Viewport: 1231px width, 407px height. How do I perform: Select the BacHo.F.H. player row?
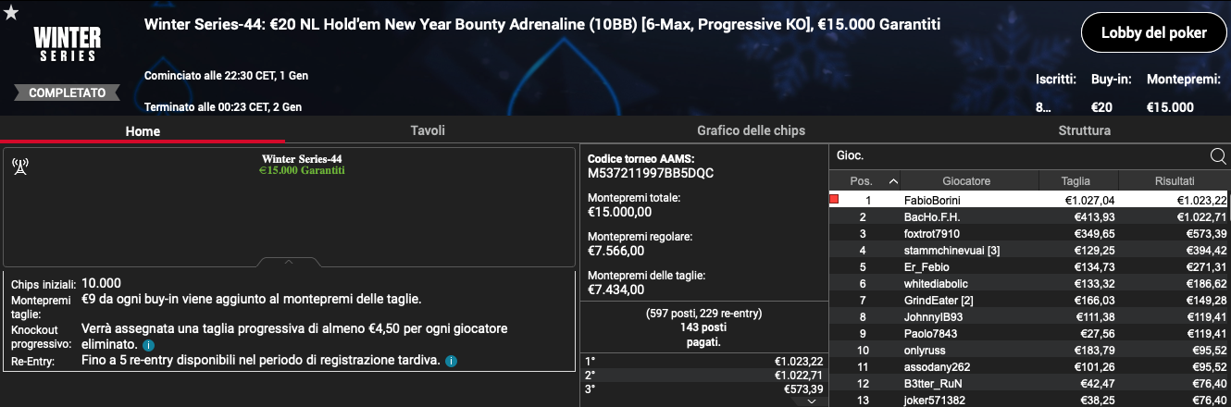pyautogui.click(x=1029, y=216)
